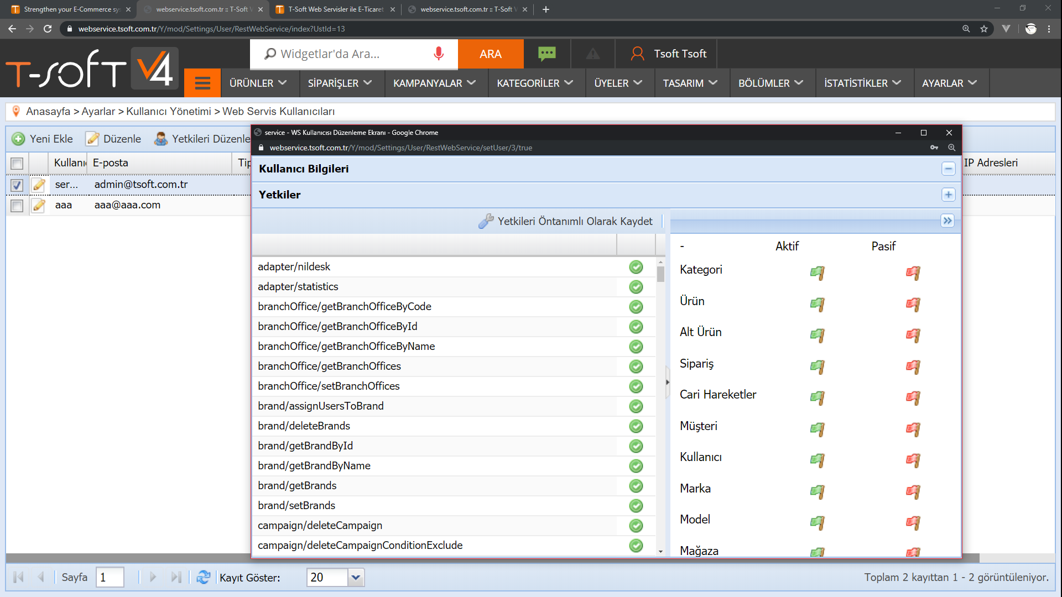The image size is (1062, 597).
Task: Click green Aktif flag for Sipariş
Action: (817, 366)
